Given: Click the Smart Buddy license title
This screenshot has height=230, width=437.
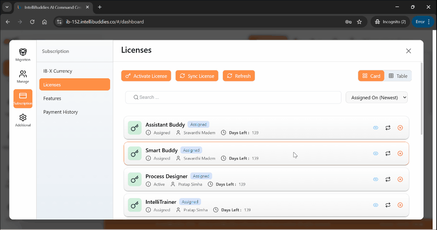Looking at the screenshot, I should (161, 150).
